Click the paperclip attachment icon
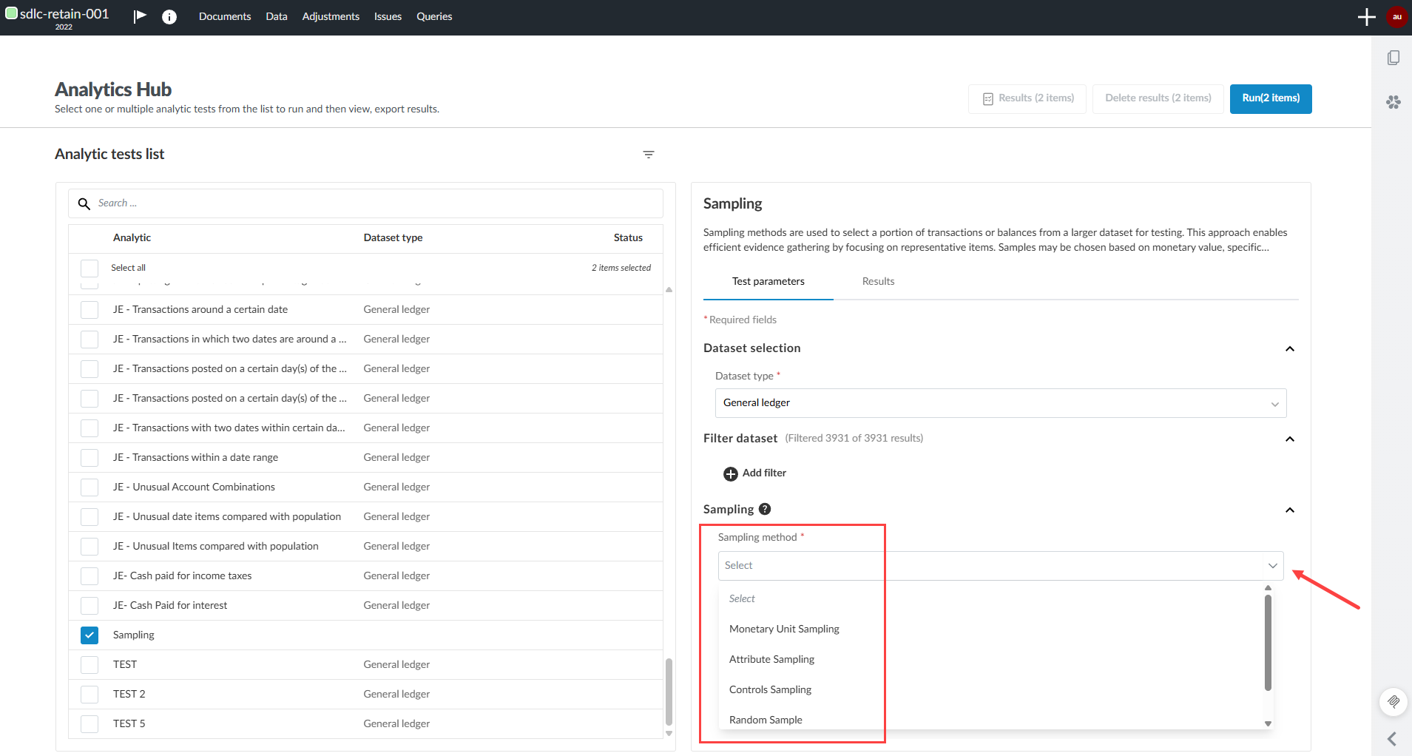The width and height of the screenshot is (1412, 756). pos(1393,701)
